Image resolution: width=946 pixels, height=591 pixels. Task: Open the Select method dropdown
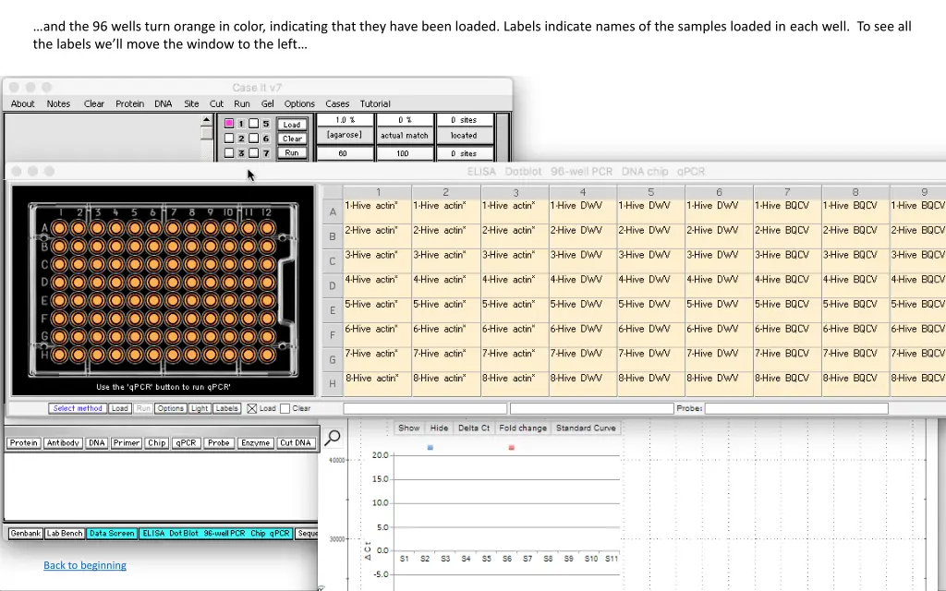78,408
